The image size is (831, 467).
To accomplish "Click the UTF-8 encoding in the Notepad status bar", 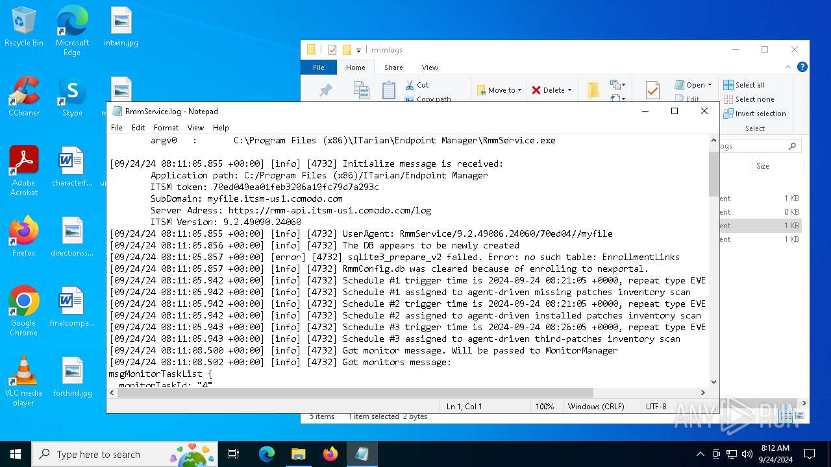I will pyautogui.click(x=656, y=407).
